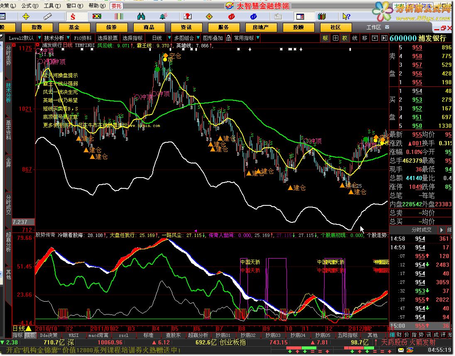Viewport: 455px width, 356px height.
Task: Switch to the 五阳指标 indicator tab
Action: tap(347, 335)
